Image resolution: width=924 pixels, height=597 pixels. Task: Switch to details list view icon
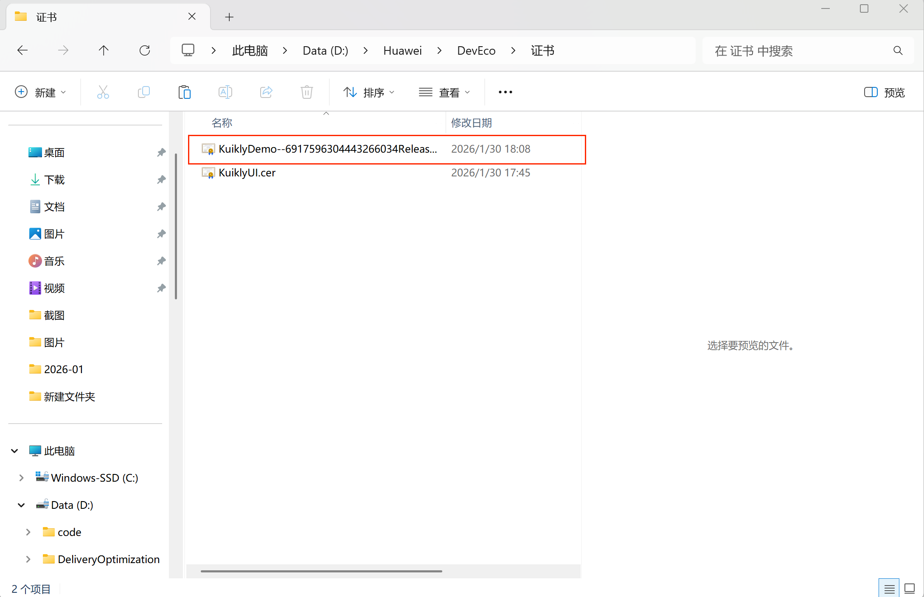[889, 589]
